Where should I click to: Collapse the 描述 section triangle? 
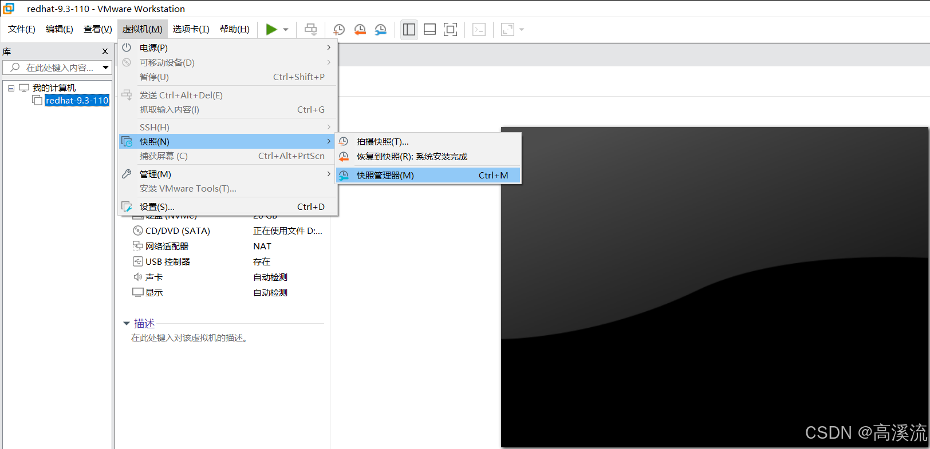tap(127, 324)
